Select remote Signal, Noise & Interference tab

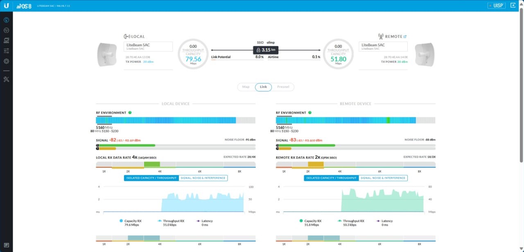[x=383, y=178]
